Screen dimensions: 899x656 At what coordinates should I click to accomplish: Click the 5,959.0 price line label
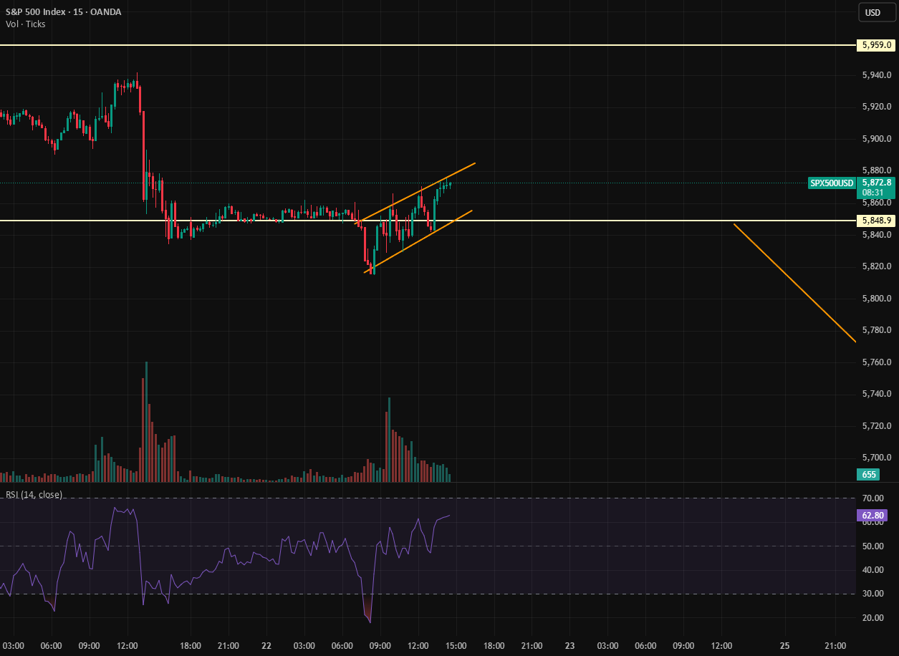[x=876, y=45]
